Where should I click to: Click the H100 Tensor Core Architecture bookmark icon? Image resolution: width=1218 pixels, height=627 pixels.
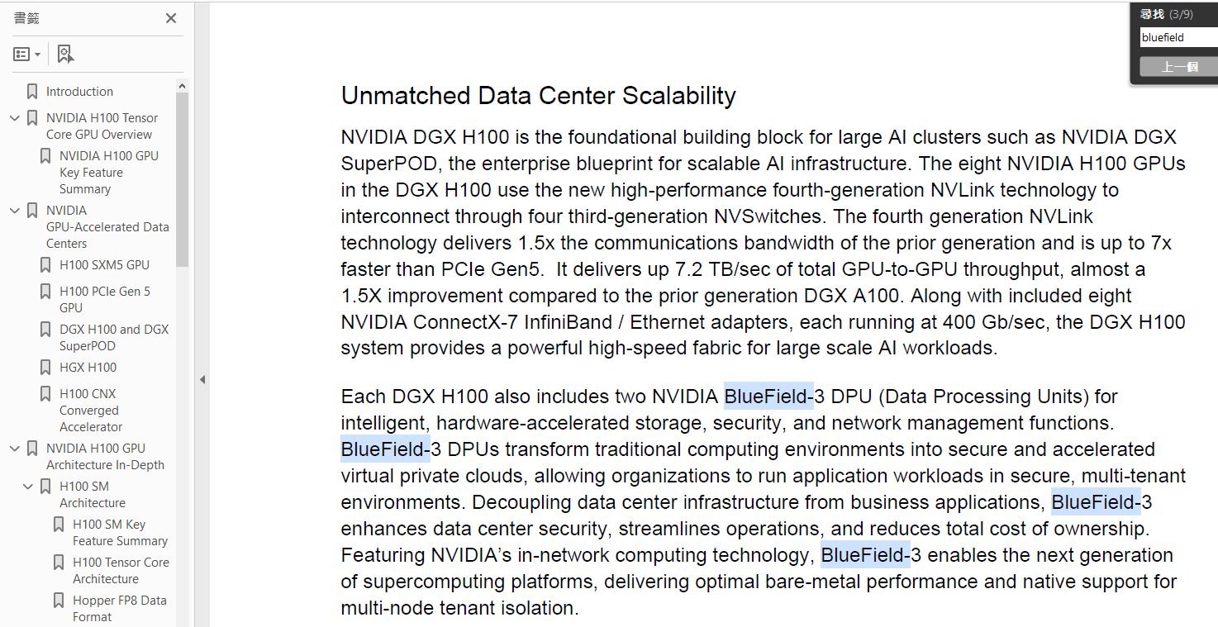(x=59, y=563)
